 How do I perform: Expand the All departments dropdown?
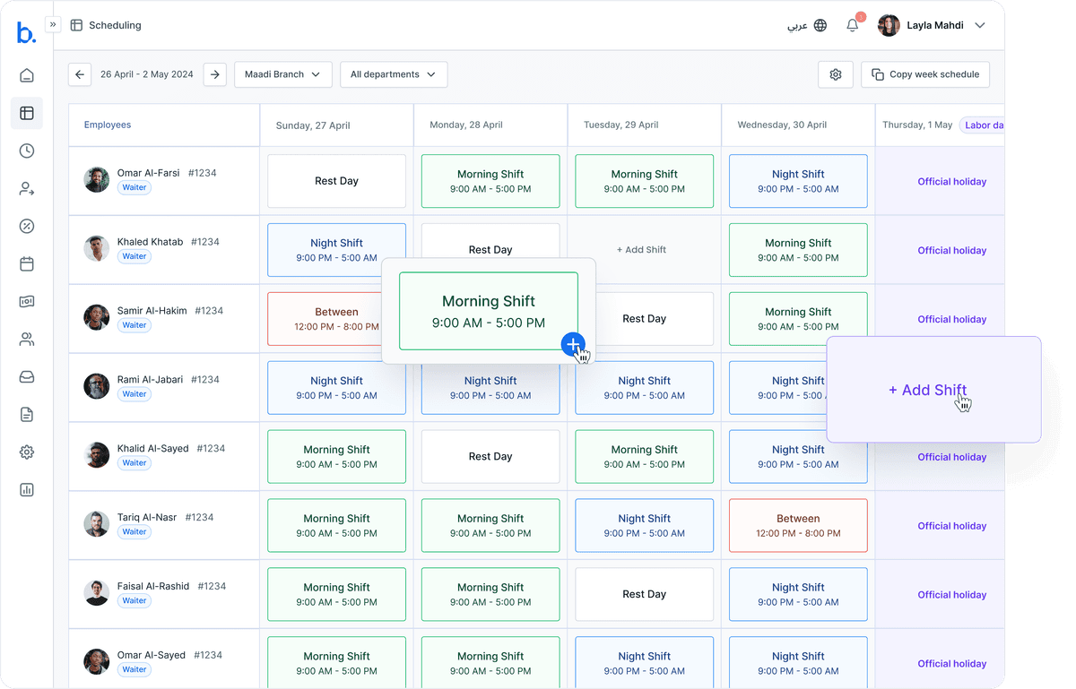click(393, 74)
